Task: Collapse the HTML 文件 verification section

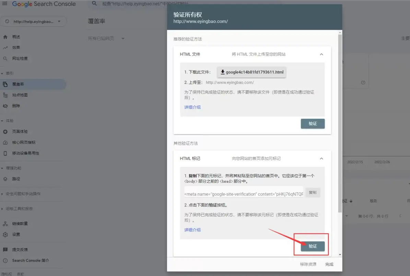Action: point(321,54)
